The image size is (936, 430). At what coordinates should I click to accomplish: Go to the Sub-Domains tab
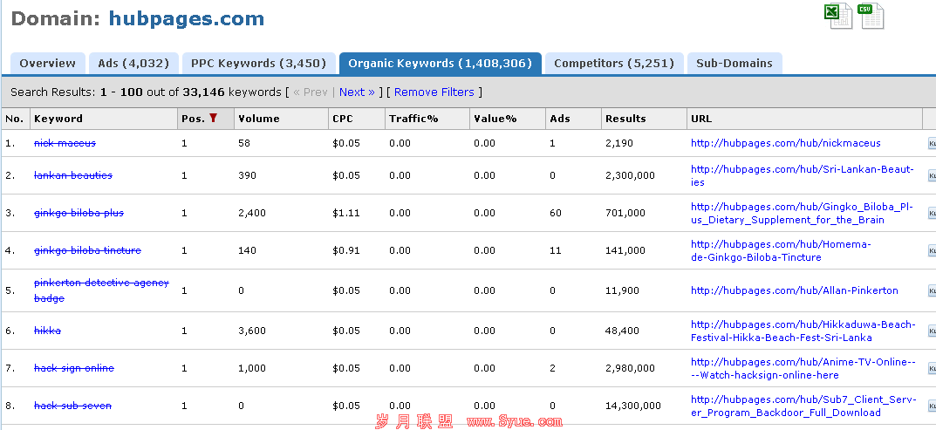(734, 63)
